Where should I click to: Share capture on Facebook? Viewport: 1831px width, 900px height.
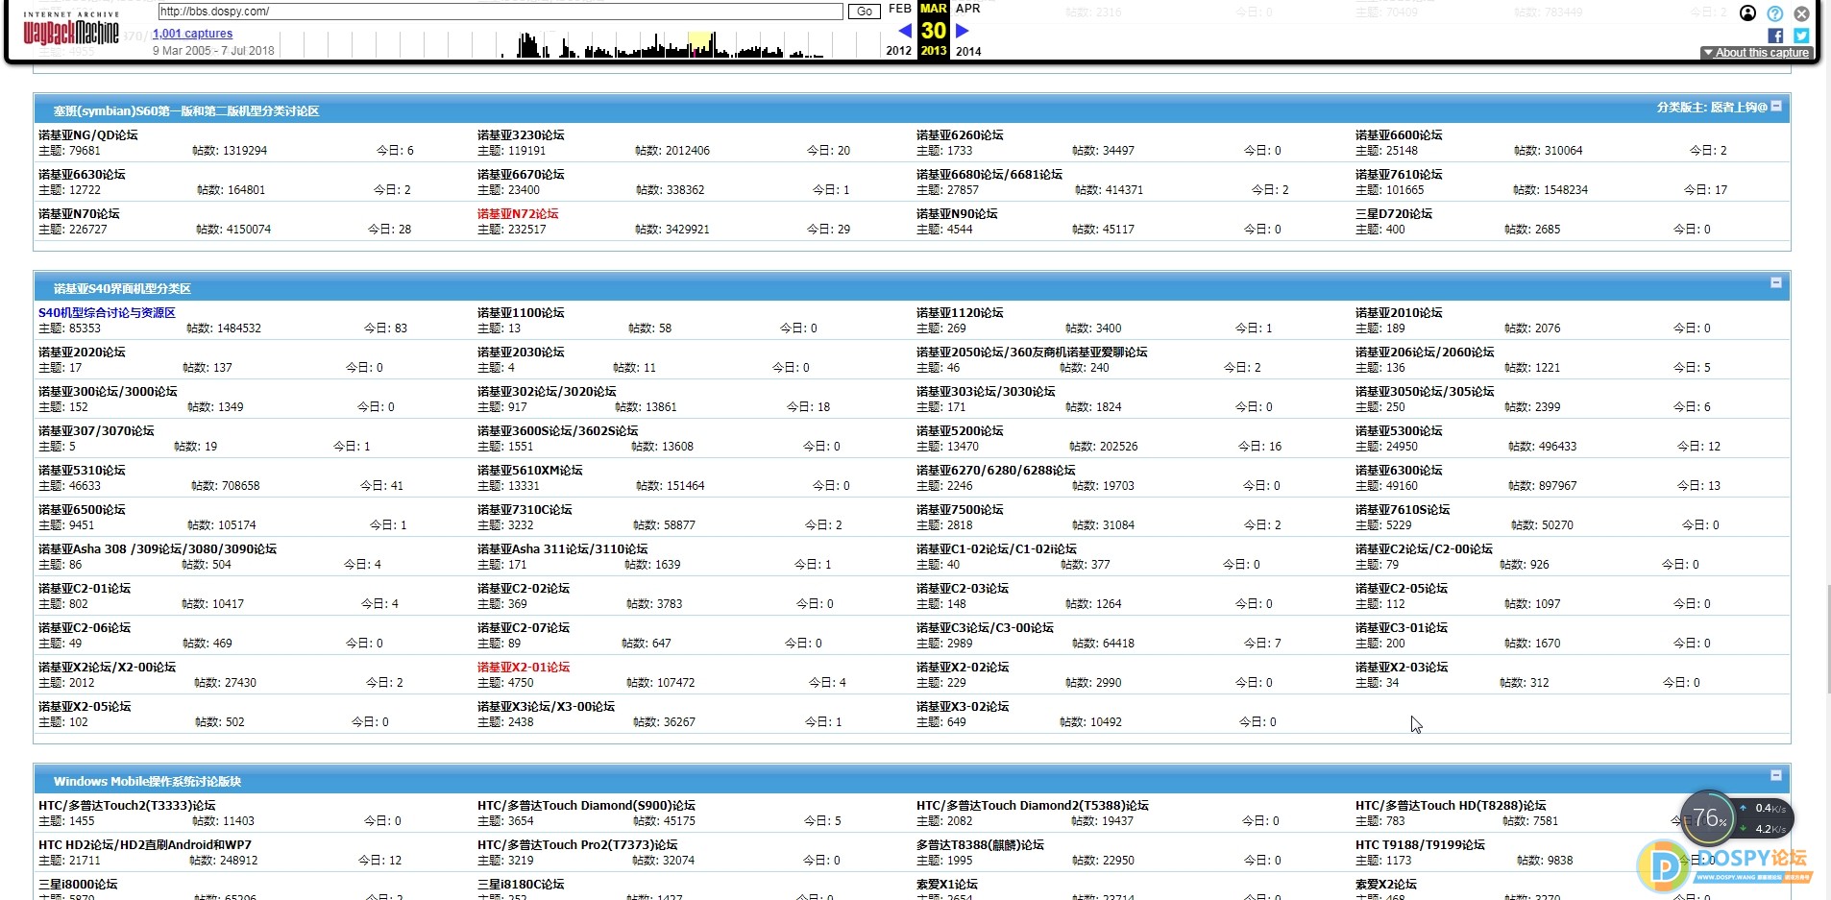[x=1775, y=36]
